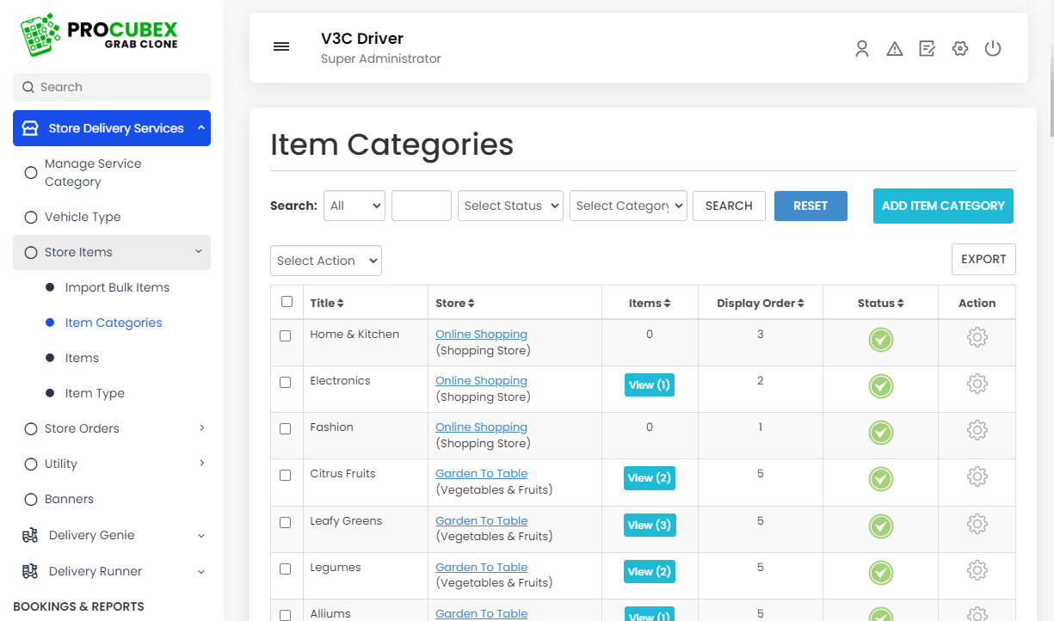Viewport: 1054px width, 621px height.
Task: Toggle status icon for Electronics
Action: (x=880, y=386)
